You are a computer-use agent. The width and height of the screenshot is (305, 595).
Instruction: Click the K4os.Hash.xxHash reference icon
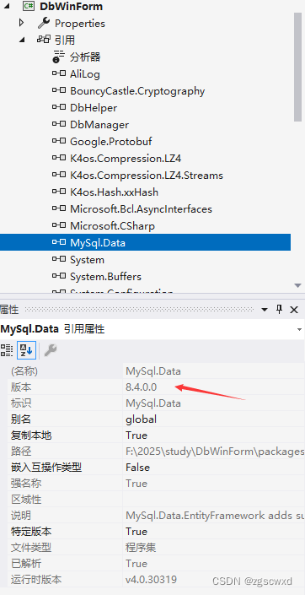tap(59, 192)
